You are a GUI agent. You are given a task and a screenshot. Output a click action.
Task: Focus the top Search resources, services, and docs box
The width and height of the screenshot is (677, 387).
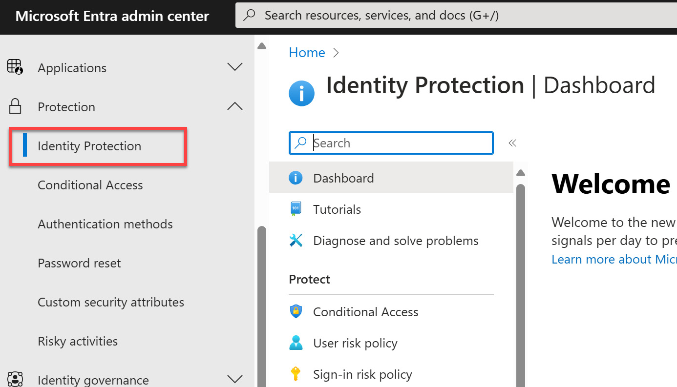click(456, 15)
